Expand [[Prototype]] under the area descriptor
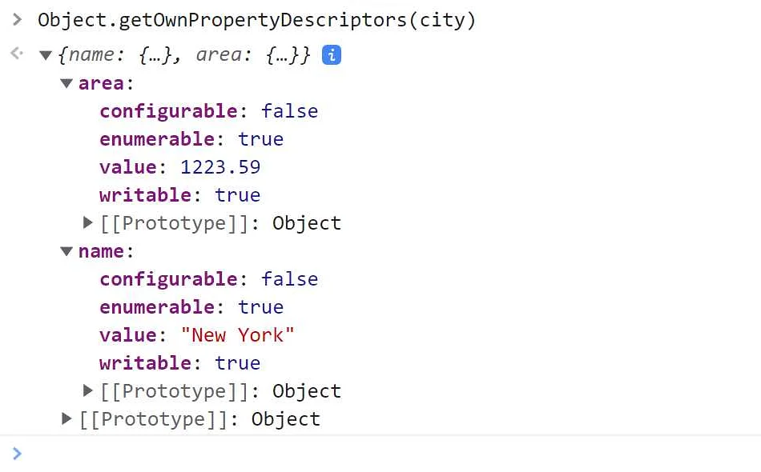The width and height of the screenshot is (761, 472). tap(88, 223)
